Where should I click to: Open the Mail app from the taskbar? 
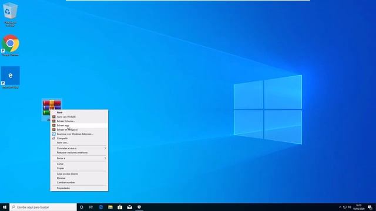point(129,207)
